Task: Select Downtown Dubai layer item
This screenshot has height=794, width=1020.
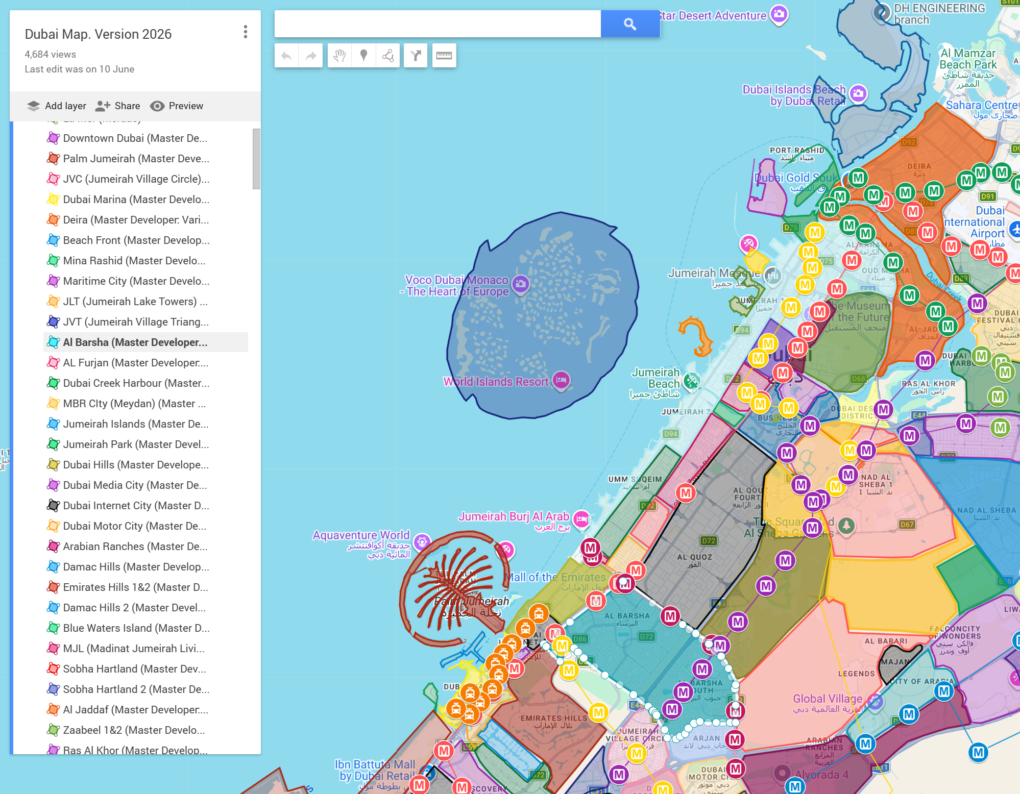Action: (146, 138)
